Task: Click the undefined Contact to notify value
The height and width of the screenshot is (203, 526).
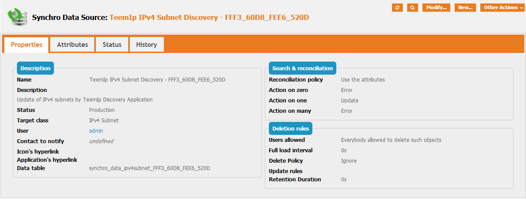Action: 101,141
